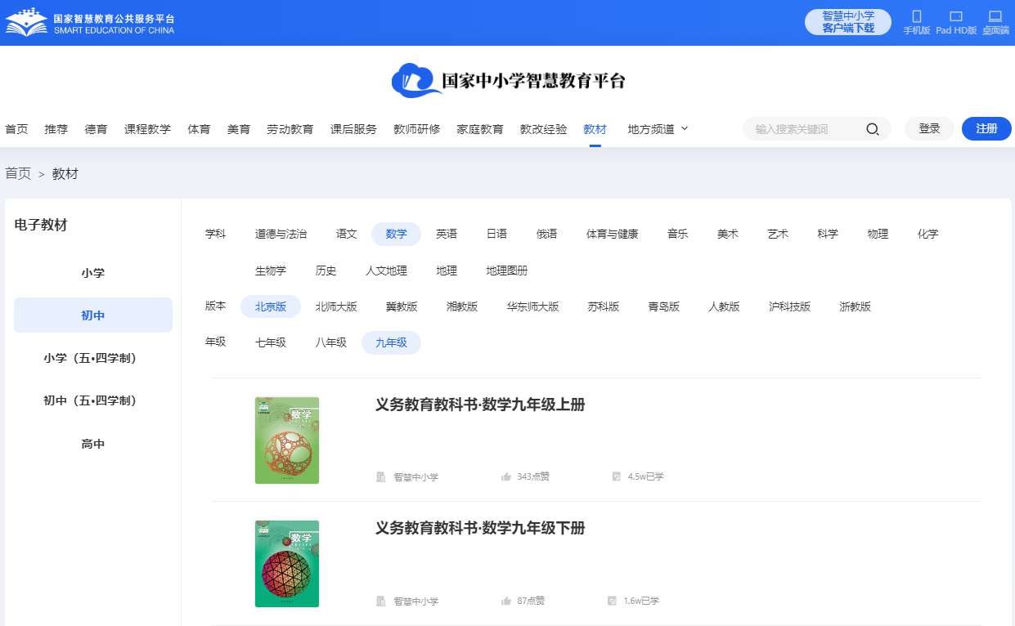Click the 登录 button

tap(929, 129)
